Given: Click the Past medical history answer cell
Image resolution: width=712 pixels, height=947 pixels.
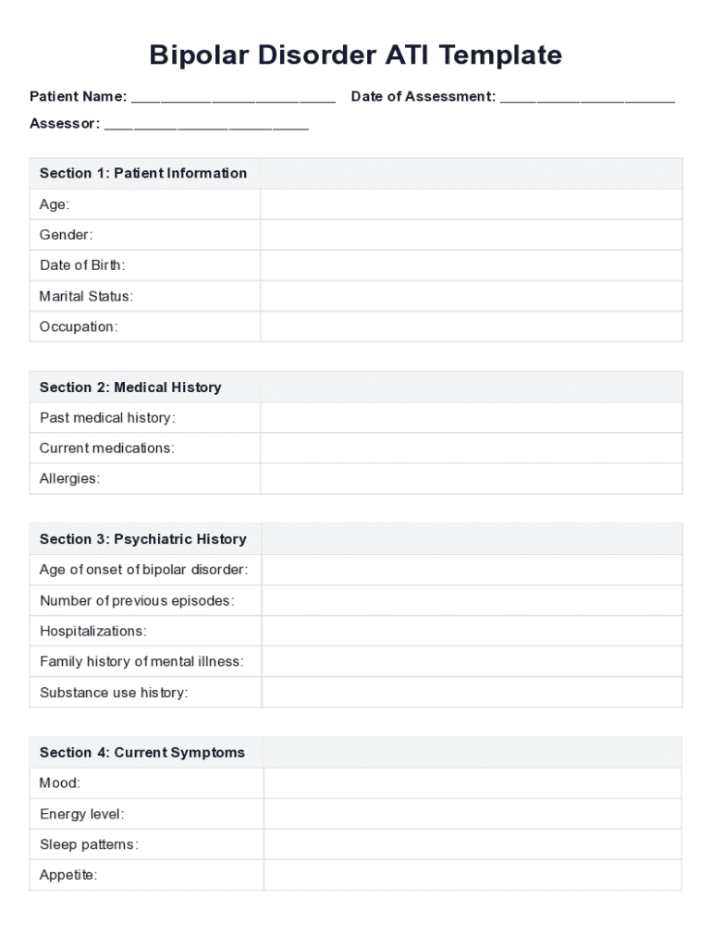Looking at the screenshot, I should coord(472,418).
